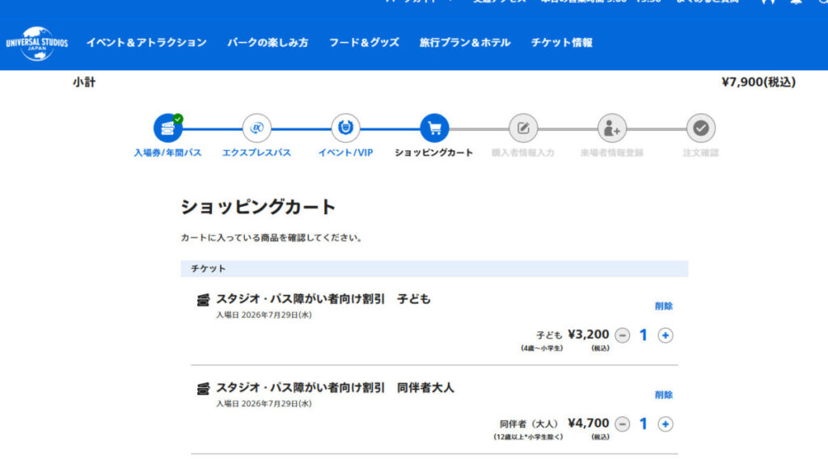Click the 購入者情報入力 step pencil icon
Image resolution: width=828 pixels, height=459 pixels.
(523, 128)
